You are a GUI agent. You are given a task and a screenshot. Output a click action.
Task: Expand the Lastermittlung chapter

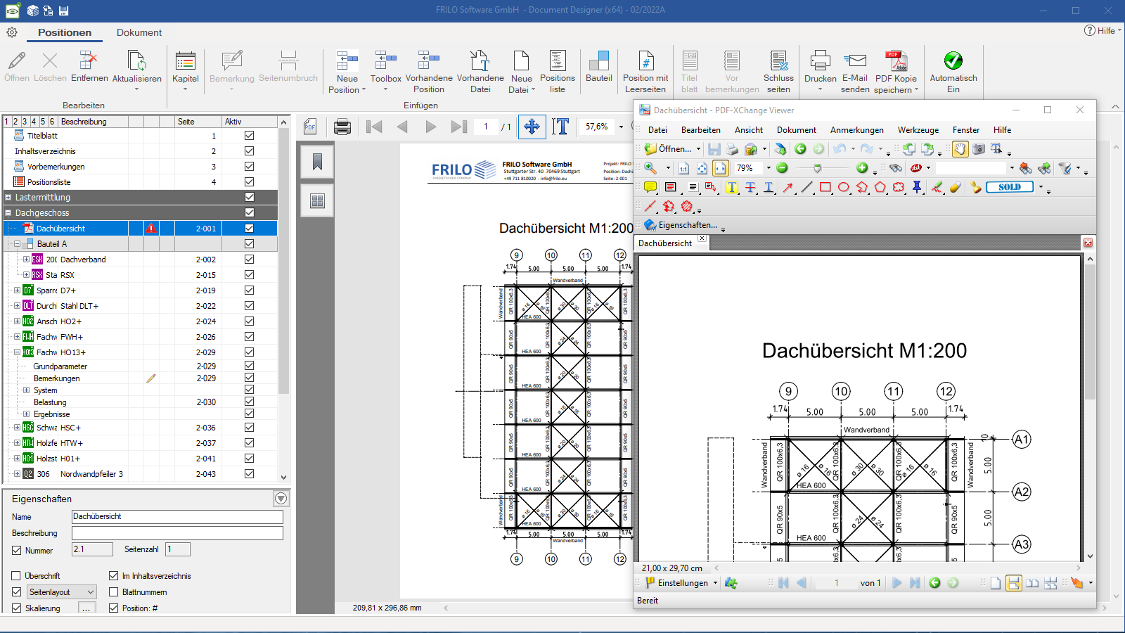8,198
